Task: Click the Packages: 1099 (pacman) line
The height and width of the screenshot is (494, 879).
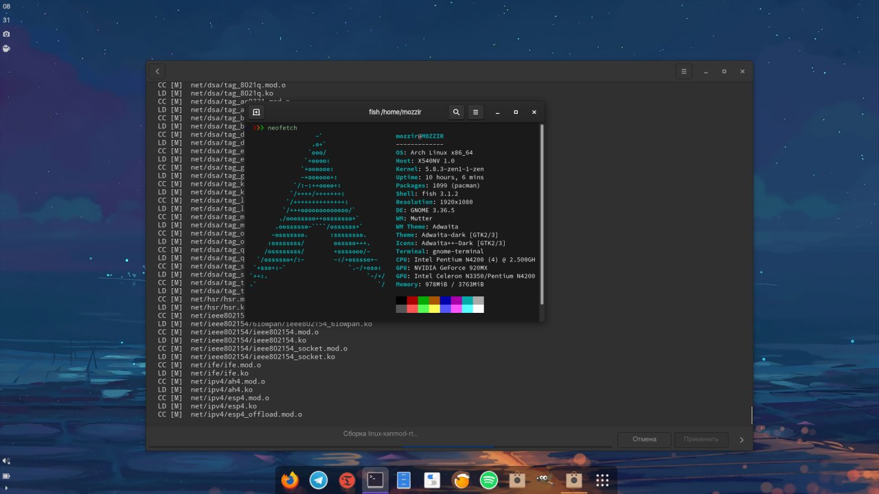Action: pyautogui.click(x=438, y=186)
